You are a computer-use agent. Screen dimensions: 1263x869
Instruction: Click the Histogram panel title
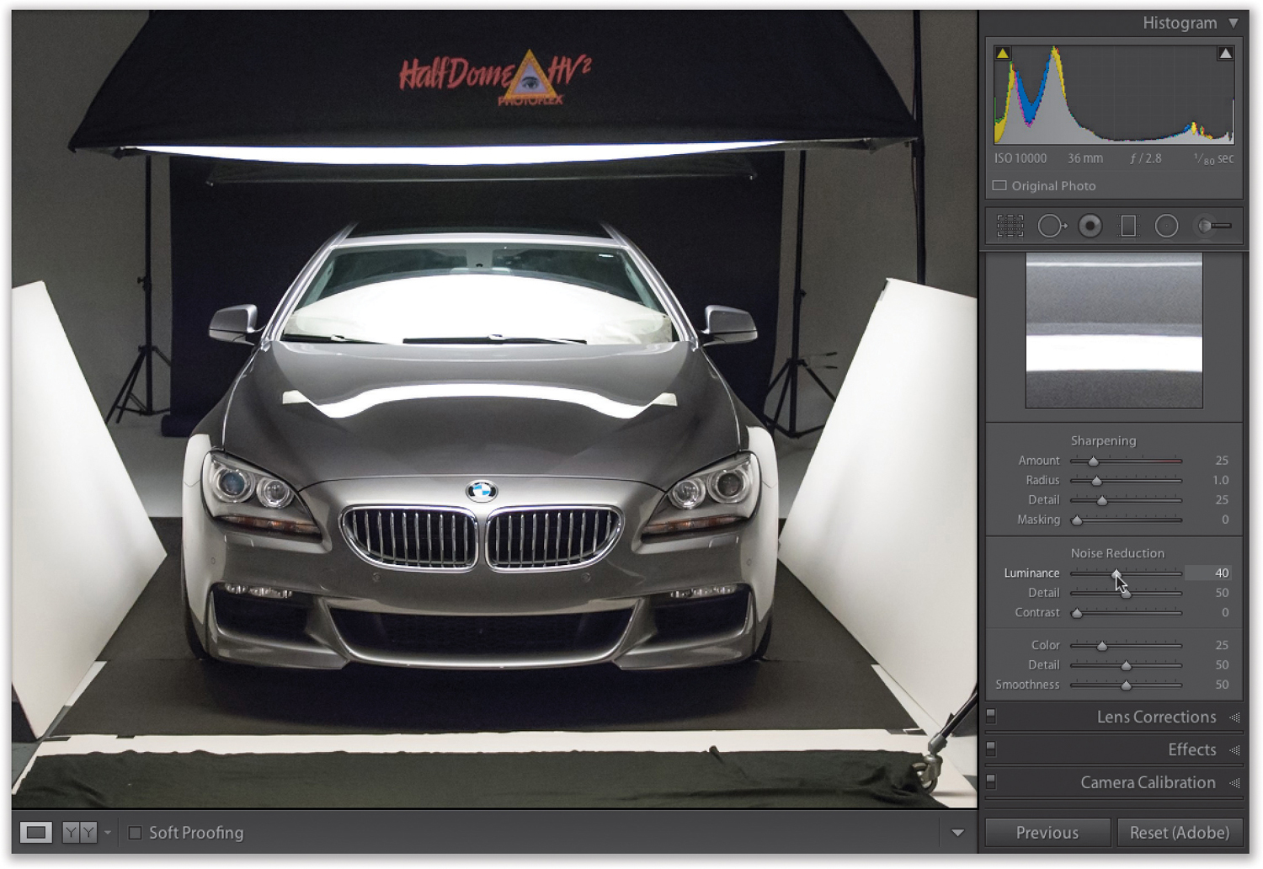(1180, 23)
